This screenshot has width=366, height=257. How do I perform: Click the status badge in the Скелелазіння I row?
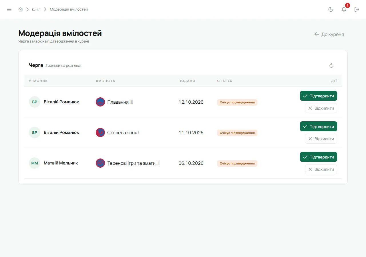237,133
